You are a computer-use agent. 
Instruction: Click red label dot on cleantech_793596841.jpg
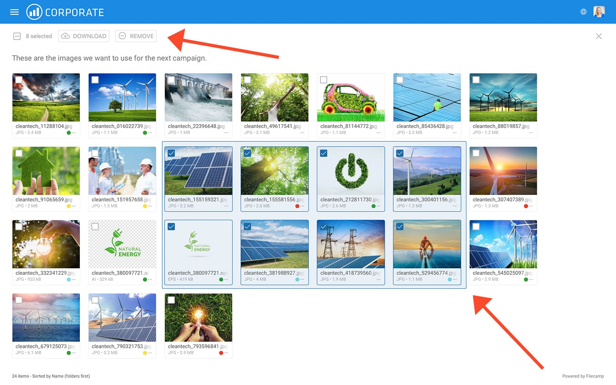pyautogui.click(x=221, y=353)
